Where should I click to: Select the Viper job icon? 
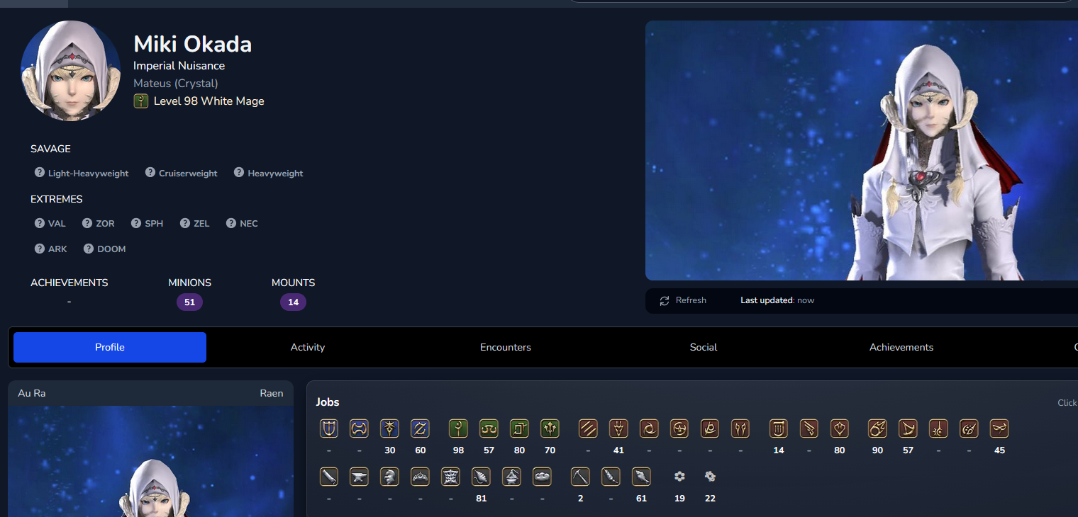click(x=740, y=428)
